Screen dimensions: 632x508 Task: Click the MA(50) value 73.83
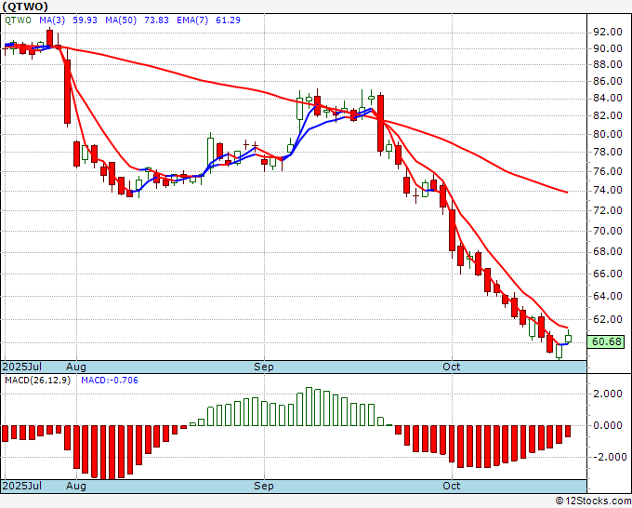click(x=156, y=20)
